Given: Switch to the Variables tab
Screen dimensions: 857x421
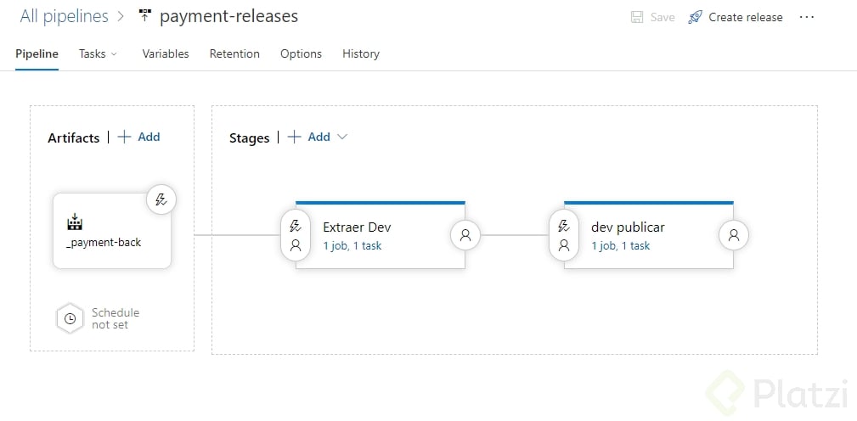Looking at the screenshot, I should pyautogui.click(x=166, y=53).
